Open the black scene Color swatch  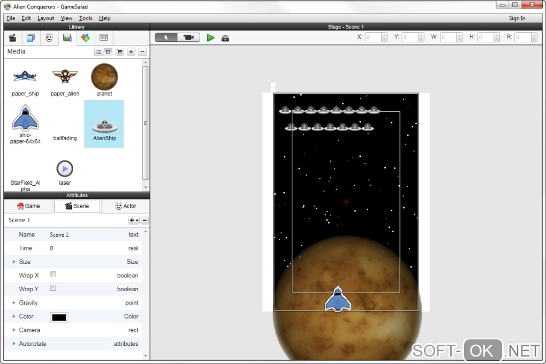point(59,317)
